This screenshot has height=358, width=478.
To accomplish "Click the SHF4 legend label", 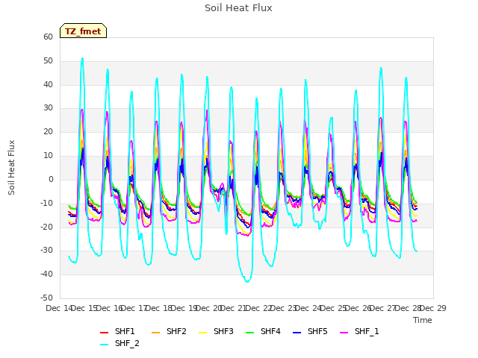I will 270,331.
